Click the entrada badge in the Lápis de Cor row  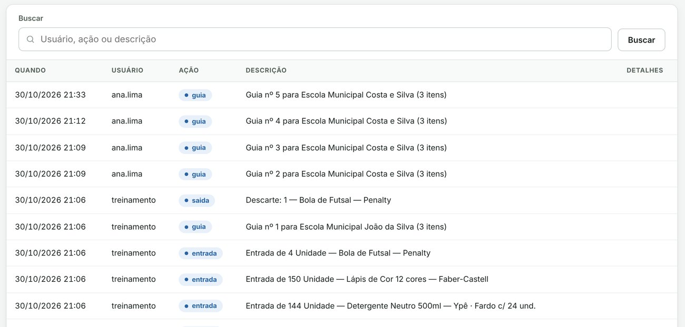201,279
